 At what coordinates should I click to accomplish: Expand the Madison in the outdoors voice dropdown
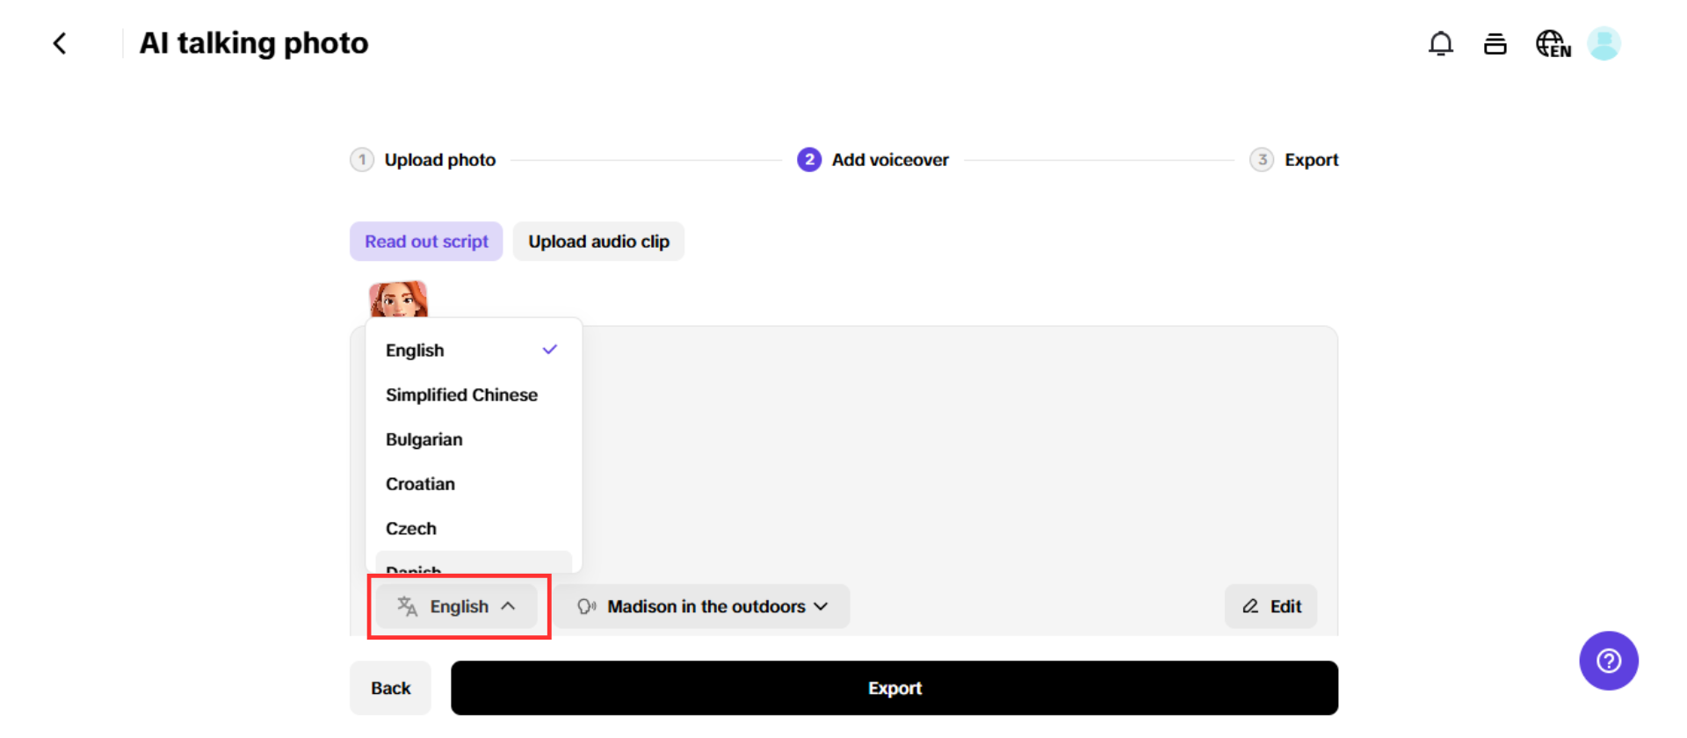coord(702,606)
